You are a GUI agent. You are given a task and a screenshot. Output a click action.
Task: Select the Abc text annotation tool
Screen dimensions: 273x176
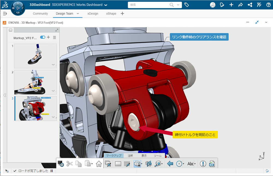[x=191, y=164]
